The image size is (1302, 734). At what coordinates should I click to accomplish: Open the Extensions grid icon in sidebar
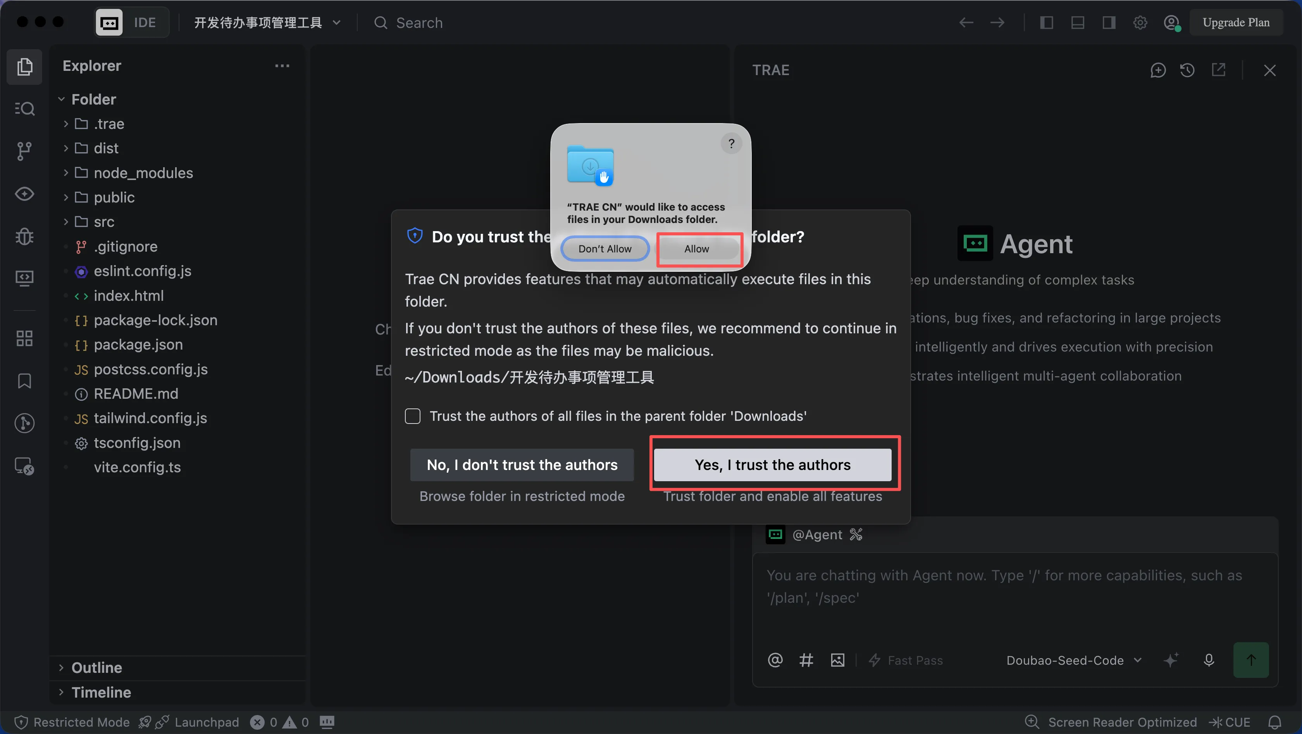[24, 338]
